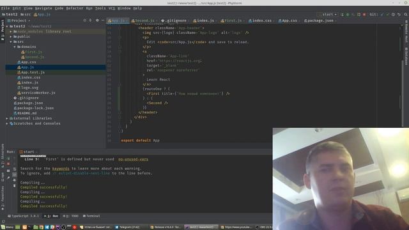409x230 pixels.
Task: Collapse the src folder
Action: tap(11, 42)
